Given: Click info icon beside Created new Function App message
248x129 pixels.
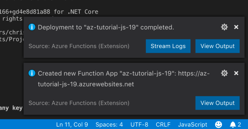Looking at the screenshot, I should point(32,74).
